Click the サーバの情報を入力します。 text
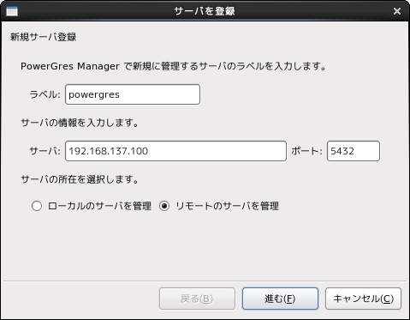The width and height of the screenshot is (410, 320). 80,123
